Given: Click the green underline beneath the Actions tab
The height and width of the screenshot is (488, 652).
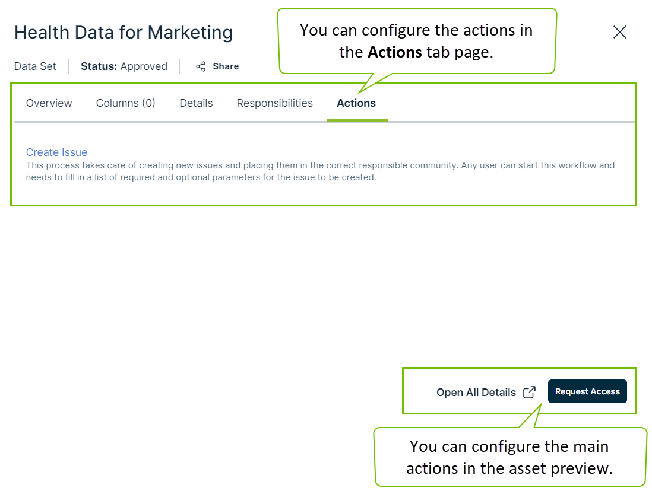Looking at the screenshot, I should pyautogui.click(x=357, y=120).
